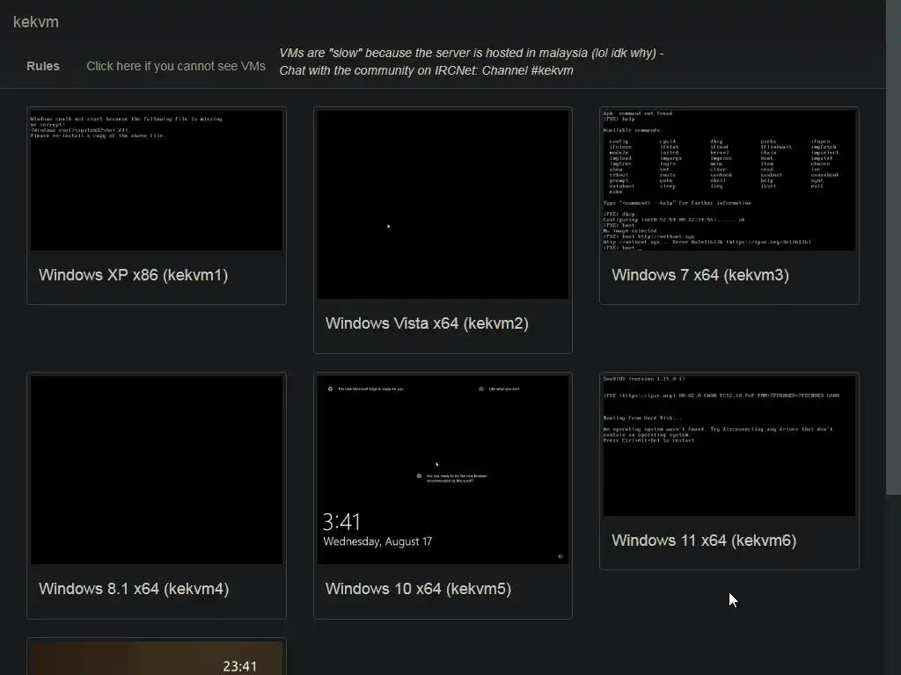This screenshot has width=901, height=675.
Task: Select the 'Windows 7 x64 (kekvm3)' label
Action: click(700, 275)
